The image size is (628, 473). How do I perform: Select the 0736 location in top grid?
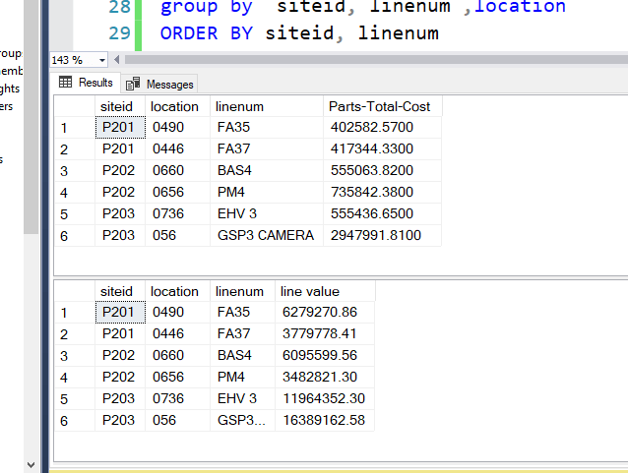coord(168,213)
